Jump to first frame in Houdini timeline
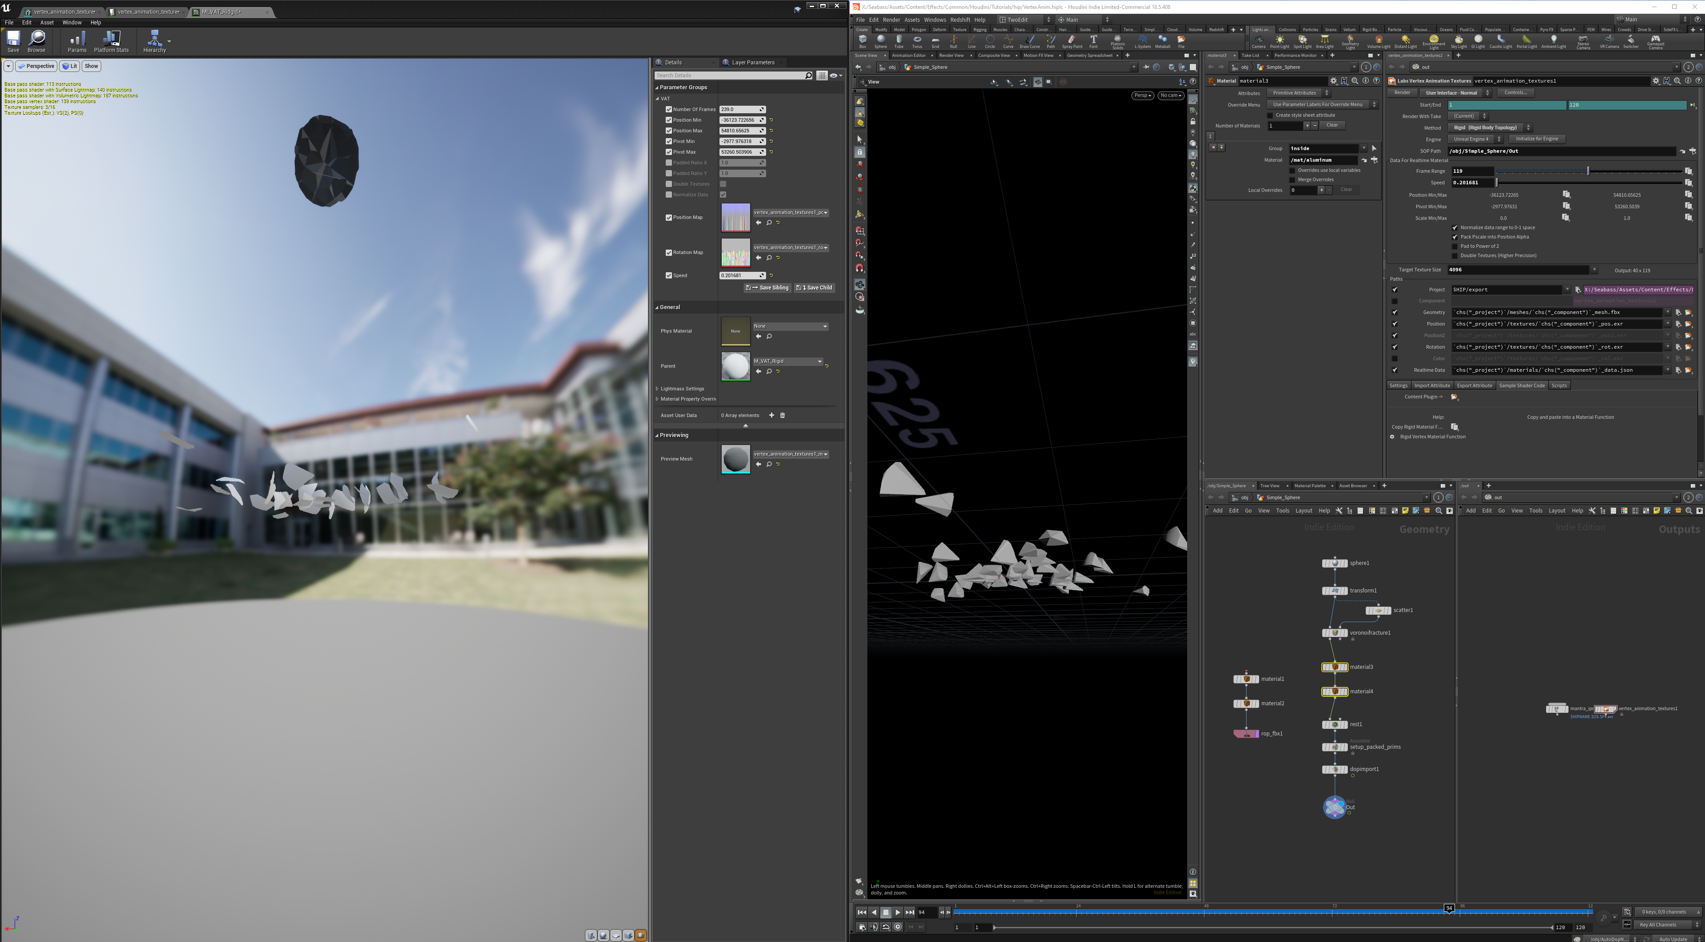Screen dimensions: 1705x942 coord(862,912)
